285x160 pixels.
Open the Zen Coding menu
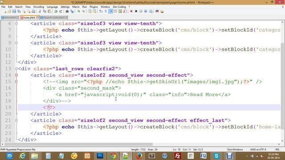tap(119, 7)
